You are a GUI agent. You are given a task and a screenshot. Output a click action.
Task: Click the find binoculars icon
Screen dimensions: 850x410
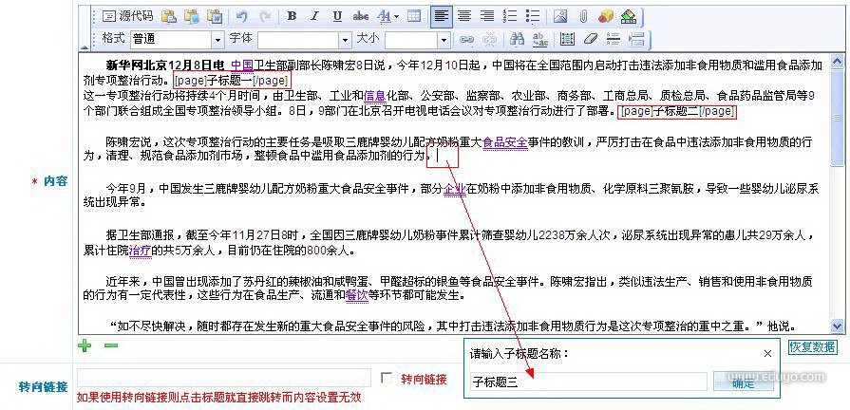point(517,39)
